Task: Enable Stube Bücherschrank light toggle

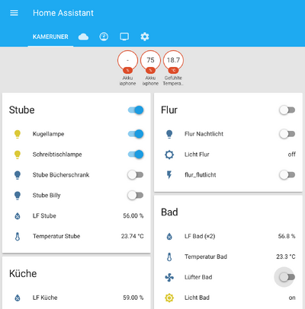Action: (136, 175)
